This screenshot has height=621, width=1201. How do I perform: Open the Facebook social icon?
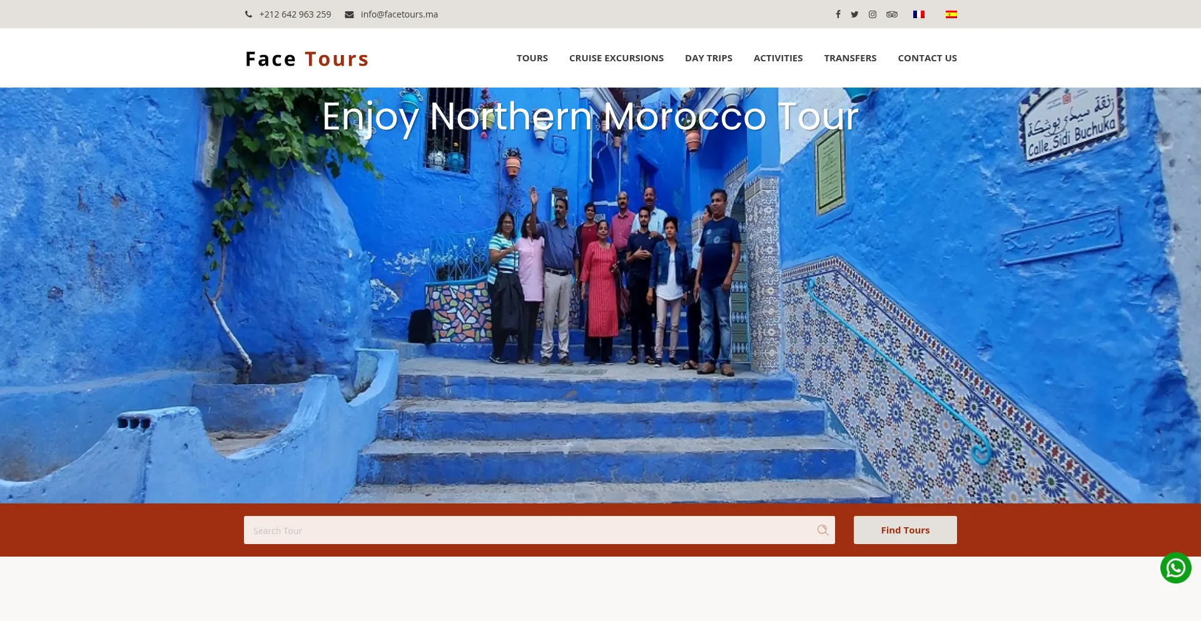pyautogui.click(x=838, y=14)
